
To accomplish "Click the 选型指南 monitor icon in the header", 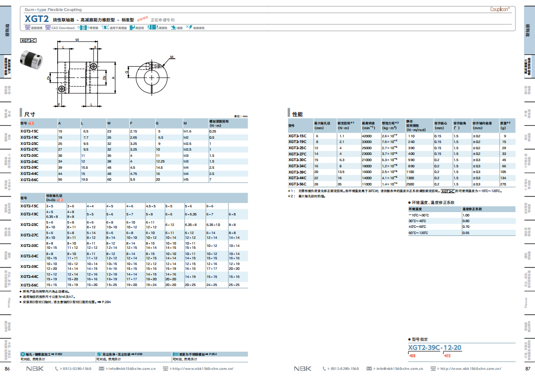I will tap(27, 28).
